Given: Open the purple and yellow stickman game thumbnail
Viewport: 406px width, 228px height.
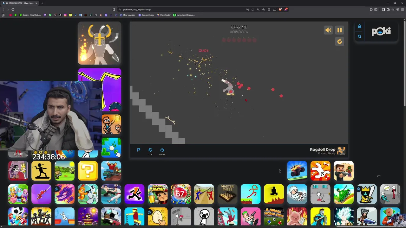Looking at the screenshot, I should pos(100,90).
